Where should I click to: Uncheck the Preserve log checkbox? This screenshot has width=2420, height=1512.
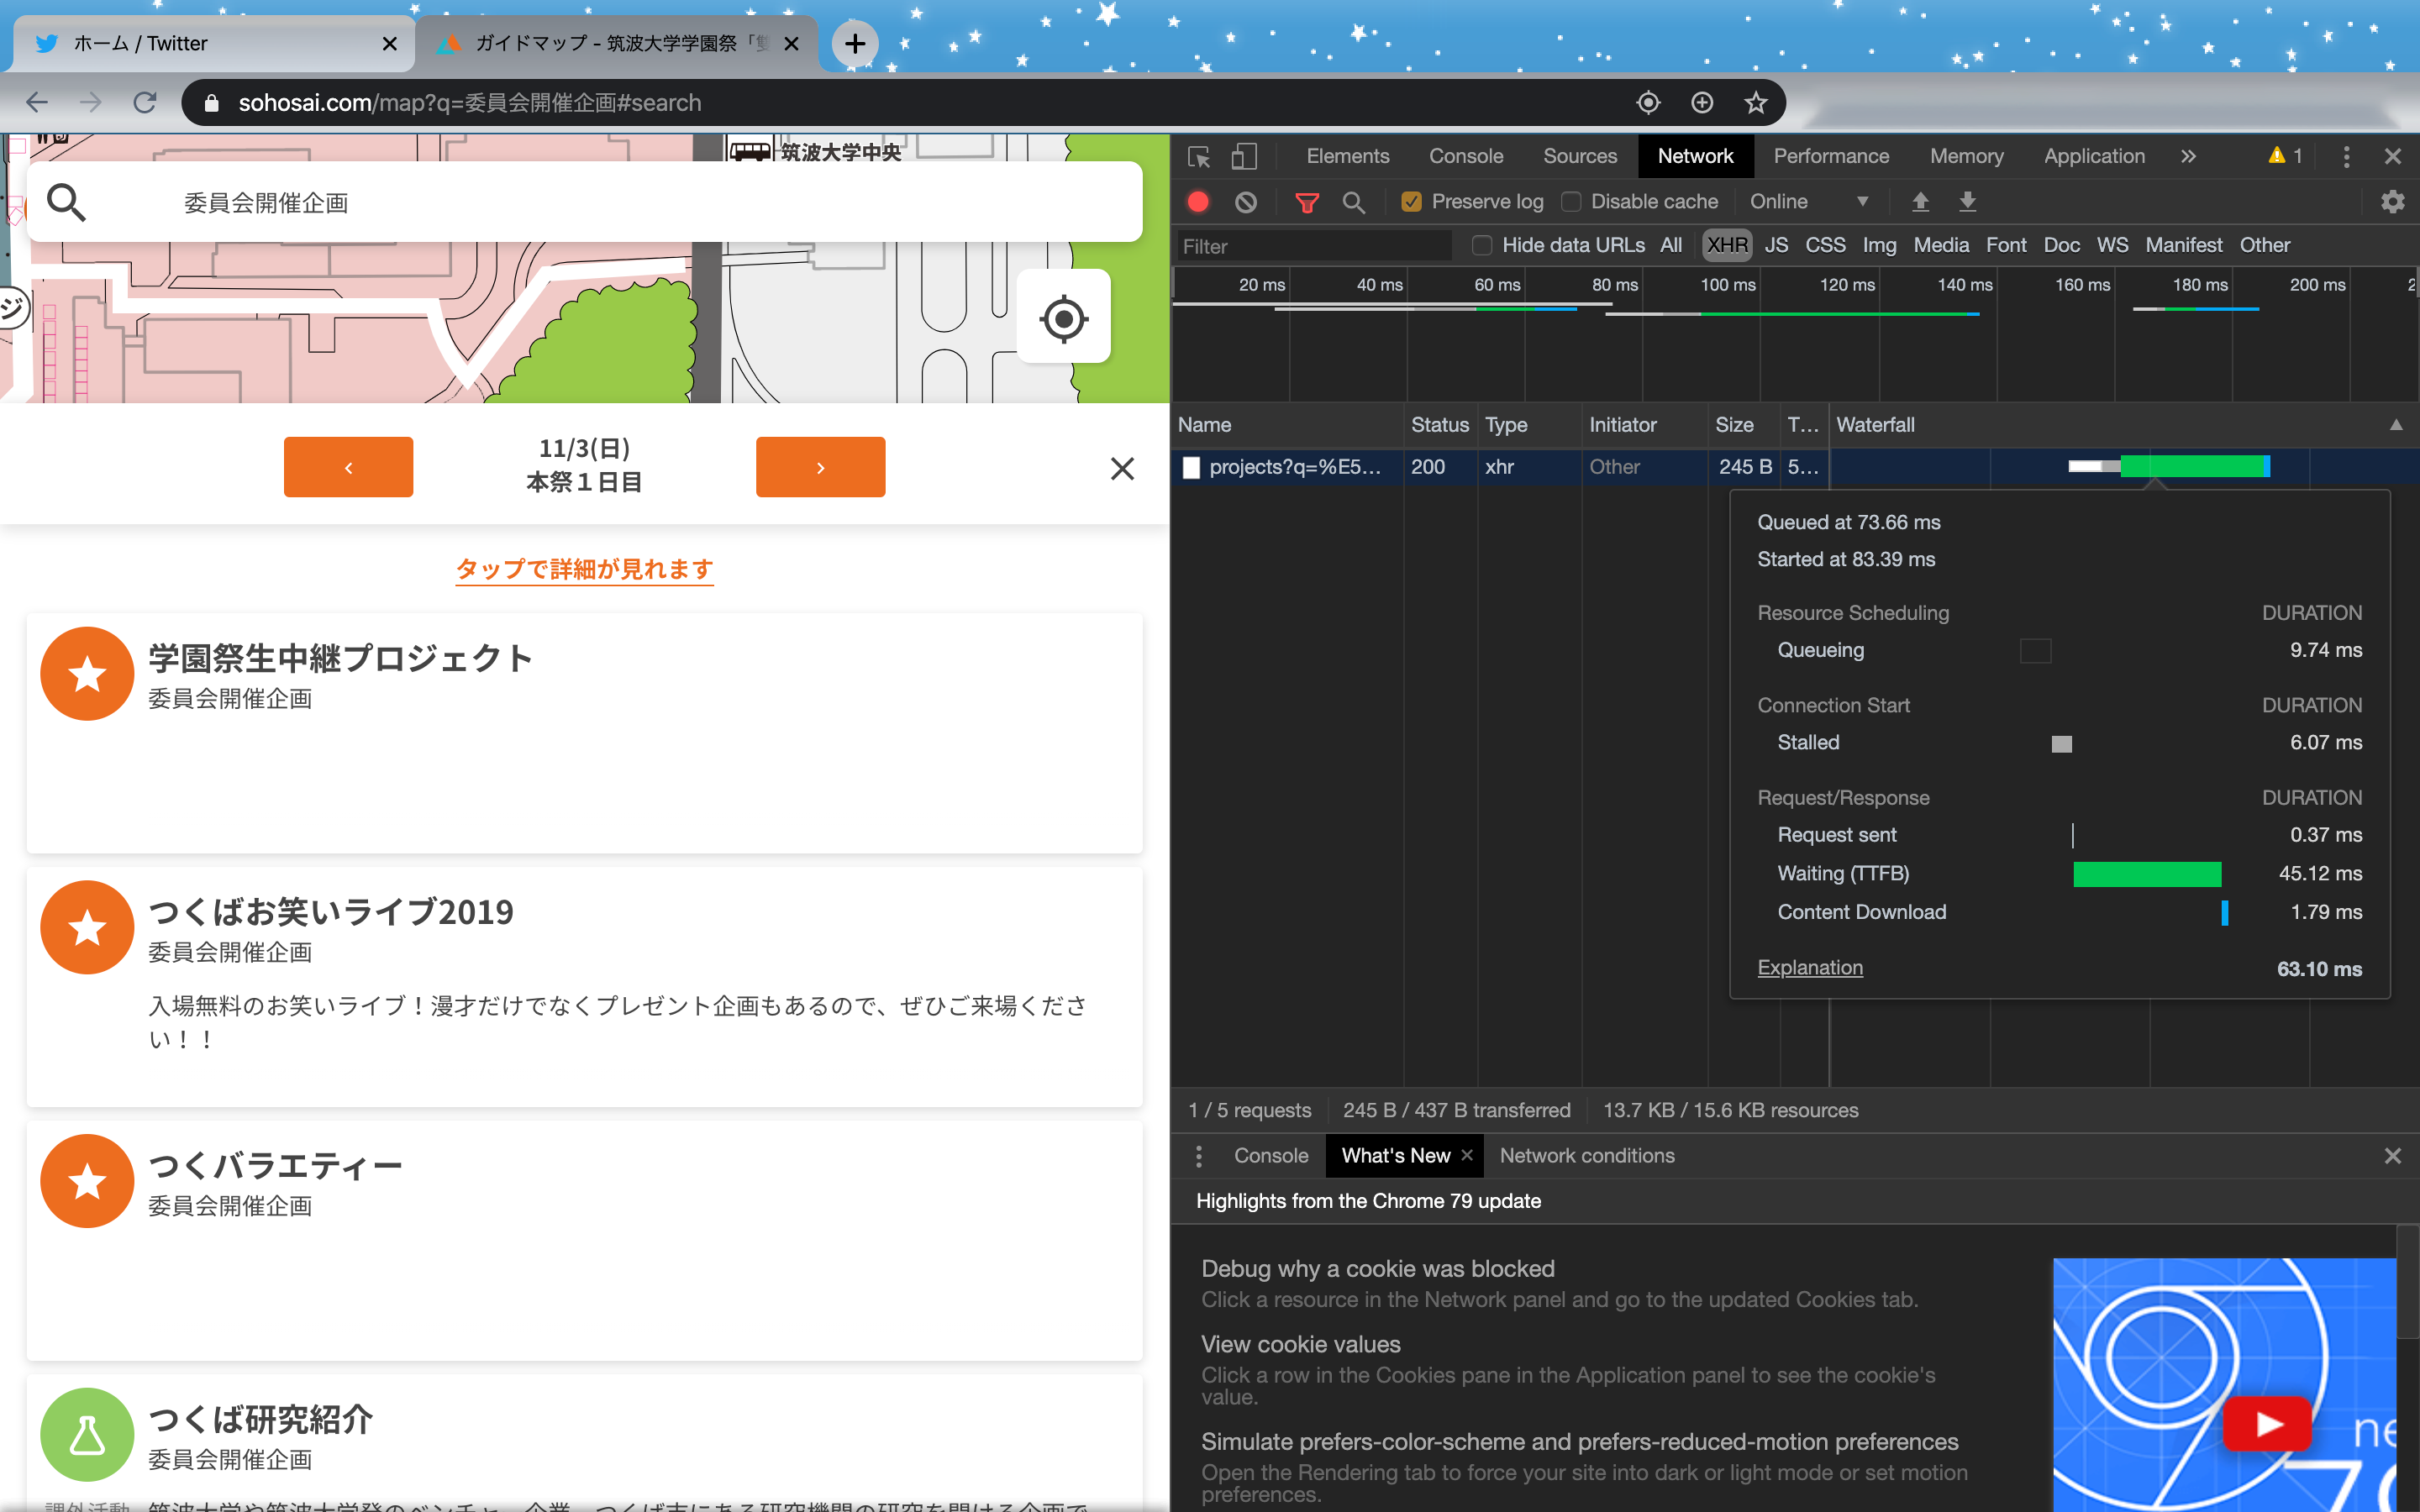(1411, 202)
